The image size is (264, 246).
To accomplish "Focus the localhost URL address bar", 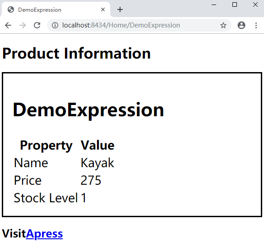I will coord(121,25).
